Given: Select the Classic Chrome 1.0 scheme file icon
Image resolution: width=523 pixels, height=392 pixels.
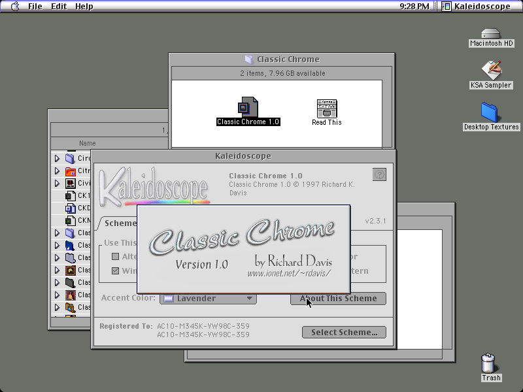Looking at the screenshot, I should [x=248, y=106].
